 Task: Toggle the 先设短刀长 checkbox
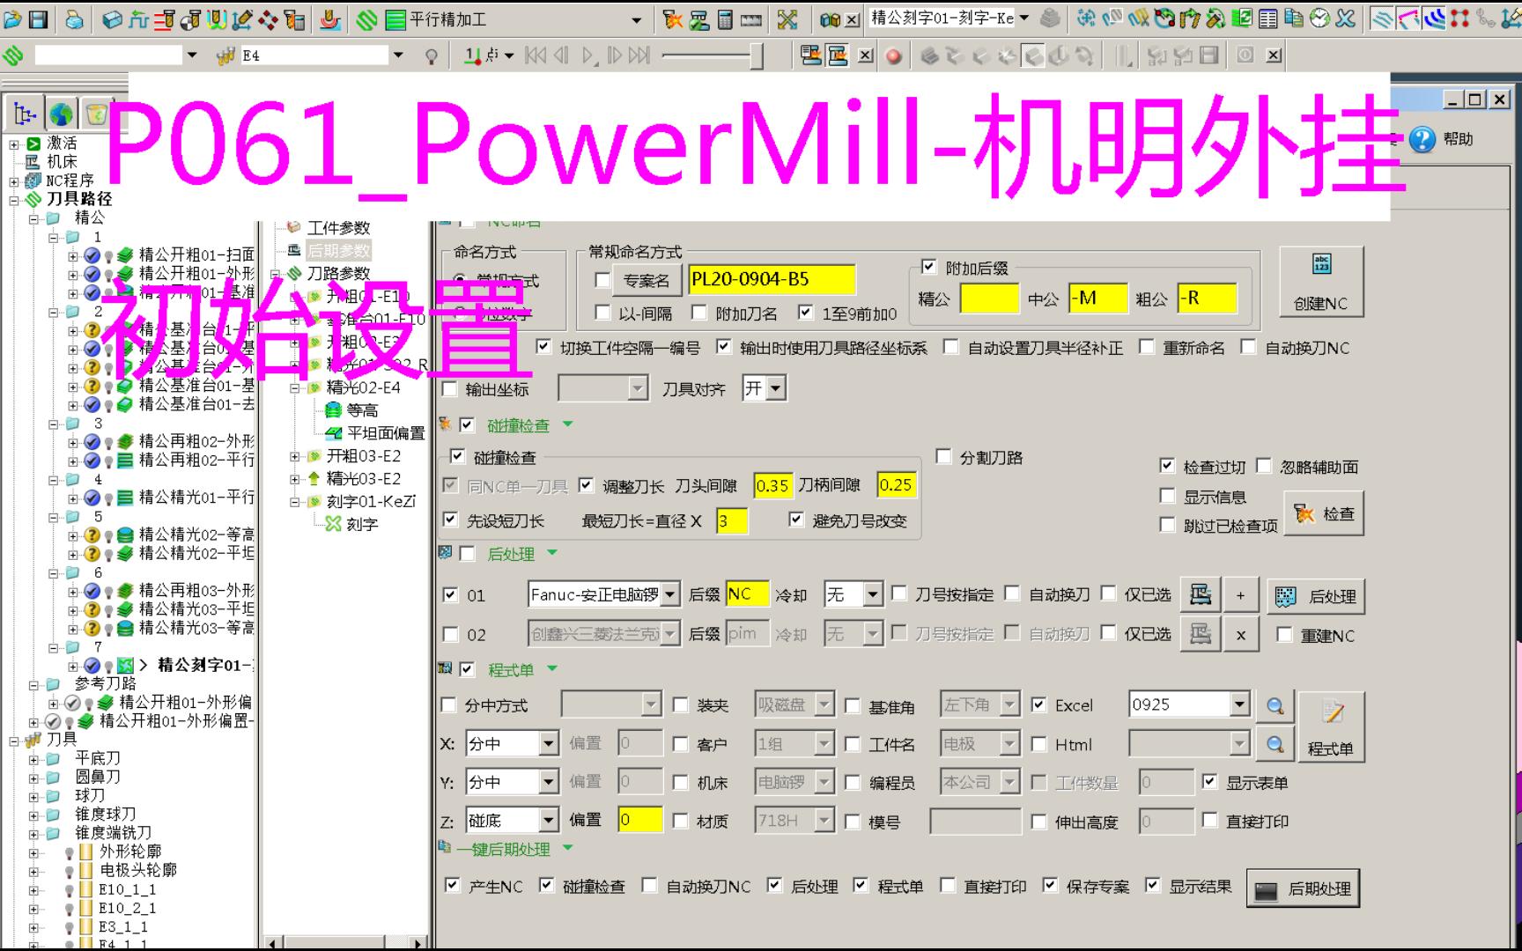[x=450, y=520]
